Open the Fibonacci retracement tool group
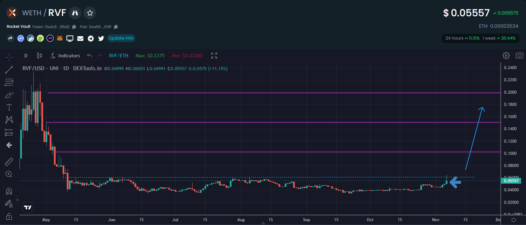Screen dimensions: 526x225 click(x=9, y=82)
